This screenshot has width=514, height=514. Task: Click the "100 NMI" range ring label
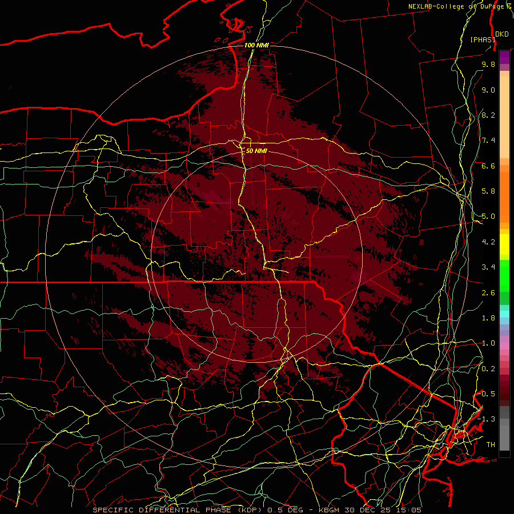coord(256,45)
